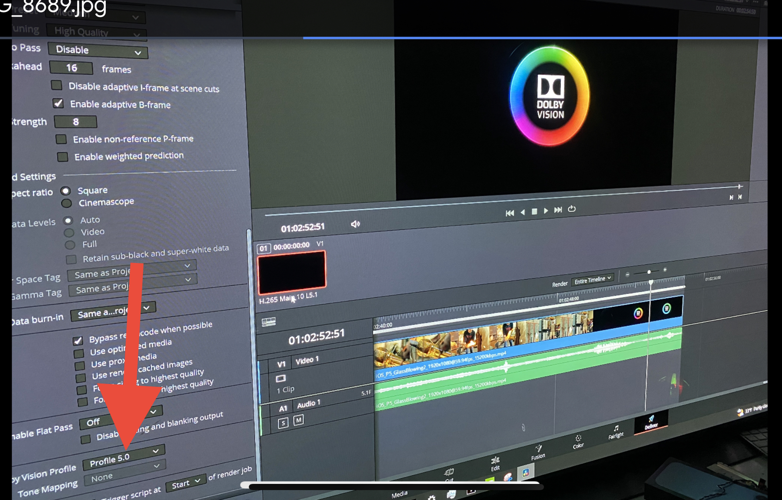Switch to the Media page
The height and width of the screenshot is (500, 782).
pos(399,494)
